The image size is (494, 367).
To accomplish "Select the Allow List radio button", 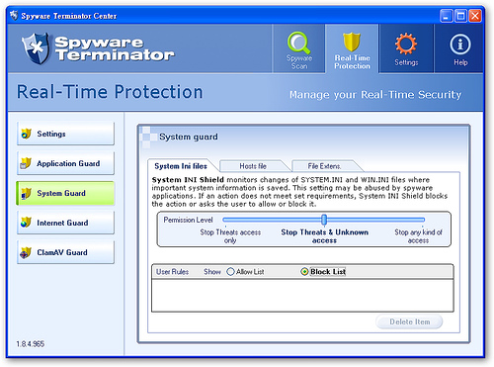I will 230,272.
